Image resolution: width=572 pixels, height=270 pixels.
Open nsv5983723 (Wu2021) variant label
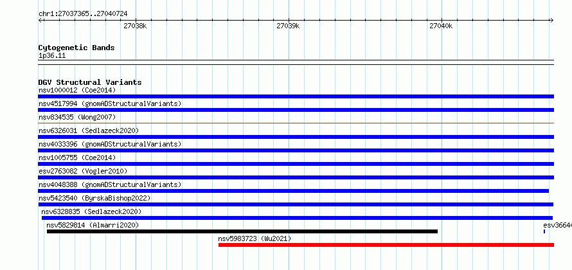pos(255,239)
